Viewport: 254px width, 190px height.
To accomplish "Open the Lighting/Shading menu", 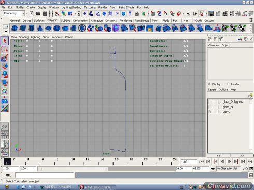I will [72, 7].
